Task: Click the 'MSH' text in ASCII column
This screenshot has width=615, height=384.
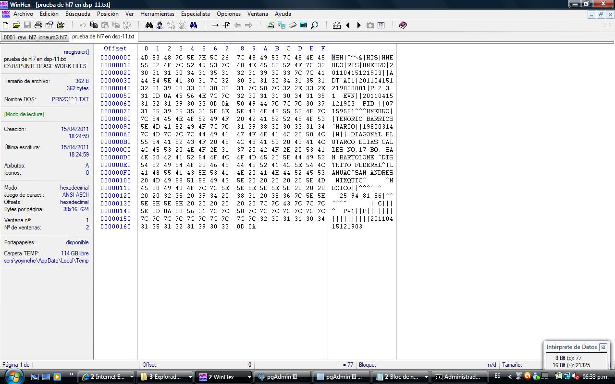Action: pyautogui.click(x=338, y=58)
